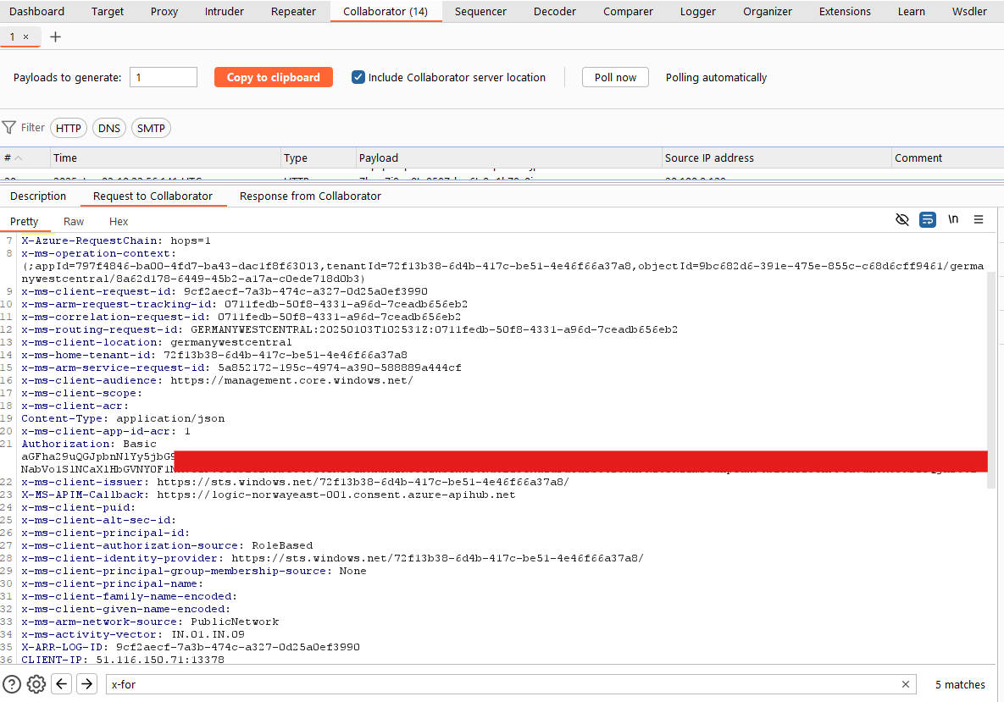Viewport: 1004px width, 702px height.
Task: Click the X-Azure-RequestChain header line
Action: 116,240
